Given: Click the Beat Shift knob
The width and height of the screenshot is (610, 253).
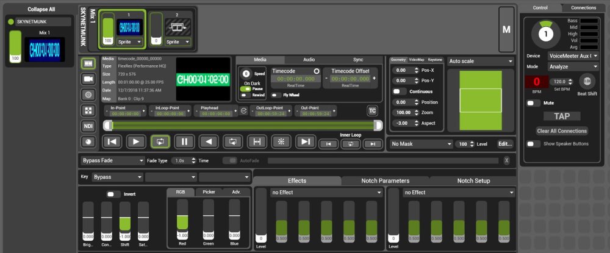Looking at the screenshot, I should pyautogui.click(x=587, y=81).
